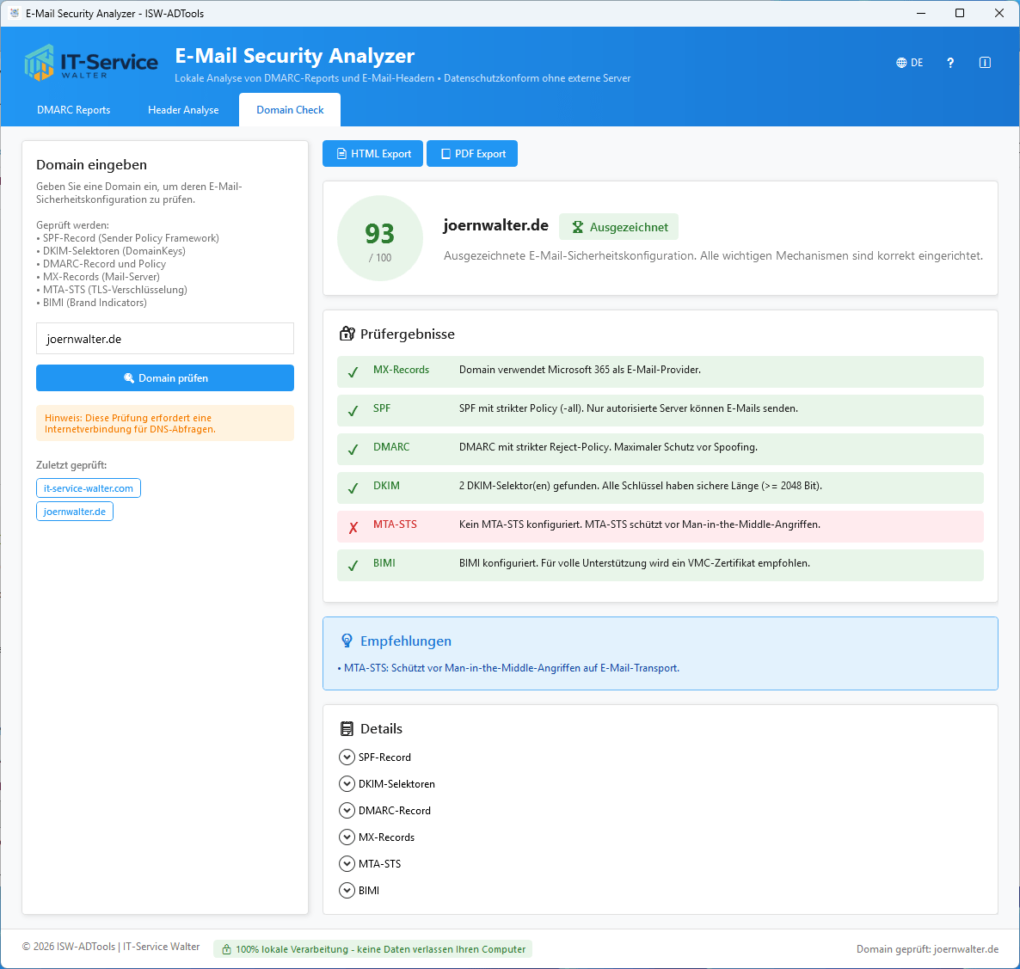Image resolution: width=1020 pixels, height=969 pixels.
Task: Click the Empfehlungen lightbulb icon
Action: [347, 641]
